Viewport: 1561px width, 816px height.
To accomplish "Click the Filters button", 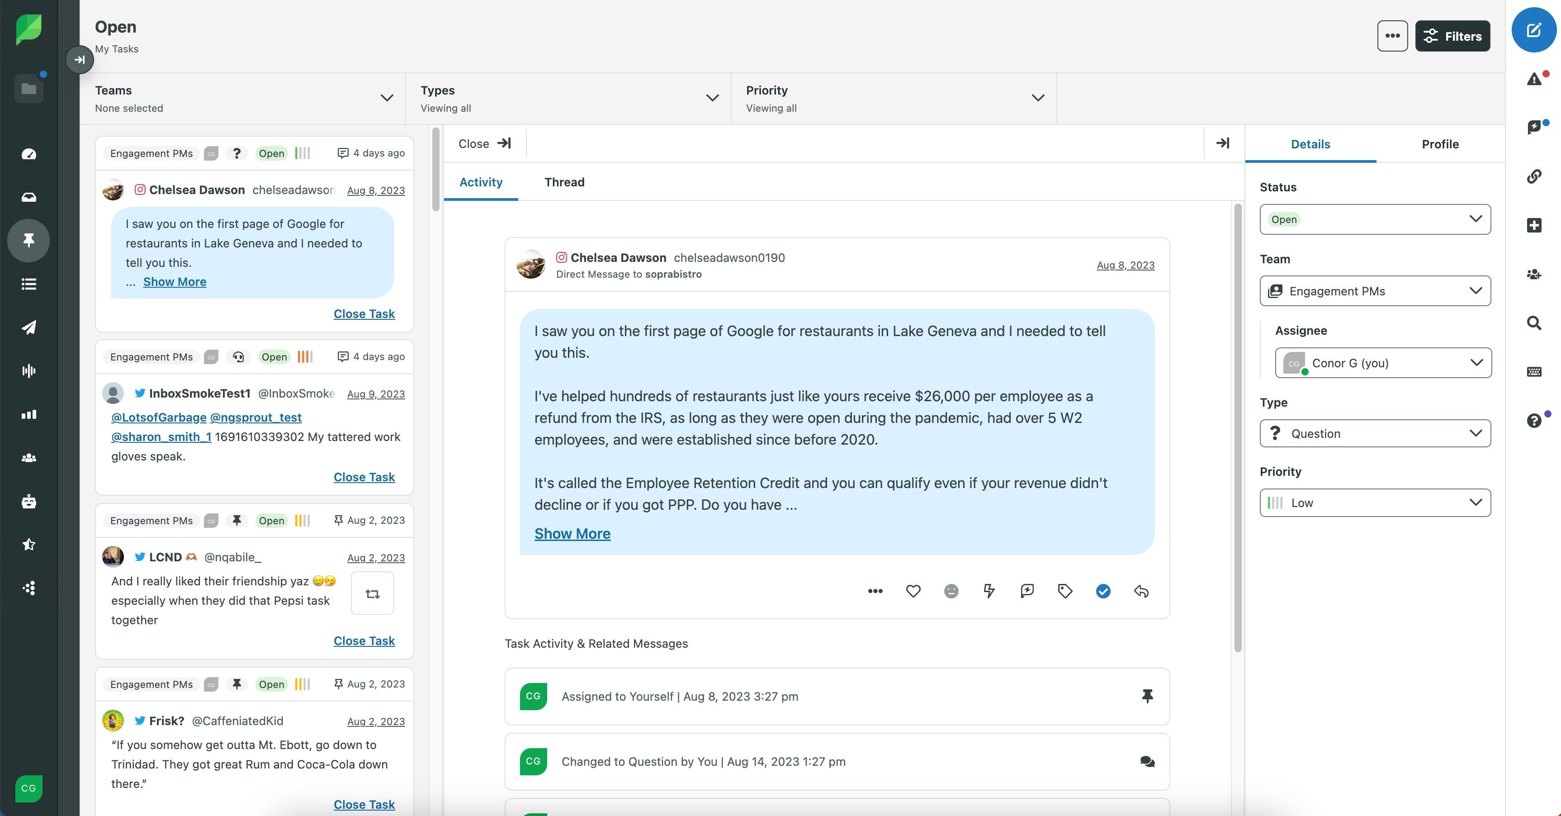I will pyautogui.click(x=1452, y=36).
